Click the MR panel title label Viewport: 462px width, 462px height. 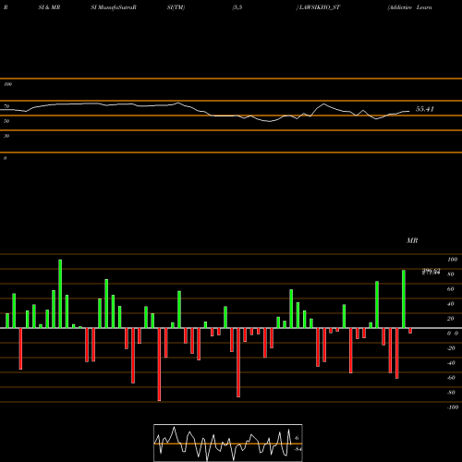pyautogui.click(x=412, y=240)
